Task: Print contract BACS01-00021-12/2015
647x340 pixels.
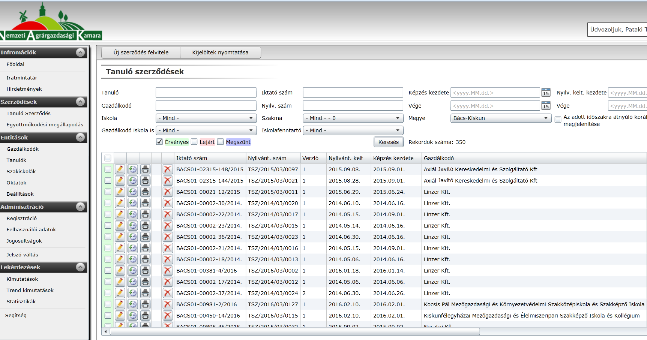Action: (146, 192)
